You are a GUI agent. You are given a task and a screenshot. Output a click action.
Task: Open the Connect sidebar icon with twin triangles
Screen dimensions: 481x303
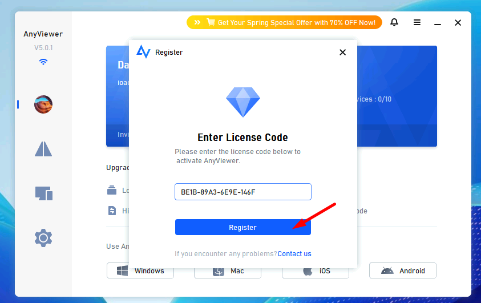click(43, 149)
